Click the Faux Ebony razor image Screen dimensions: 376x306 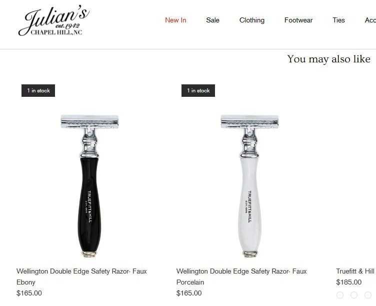(89, 186)
